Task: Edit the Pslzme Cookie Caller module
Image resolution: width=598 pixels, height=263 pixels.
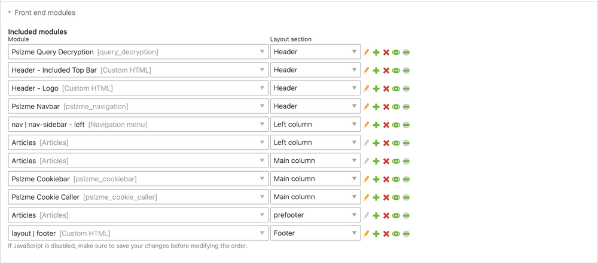Action: (367, 197)
